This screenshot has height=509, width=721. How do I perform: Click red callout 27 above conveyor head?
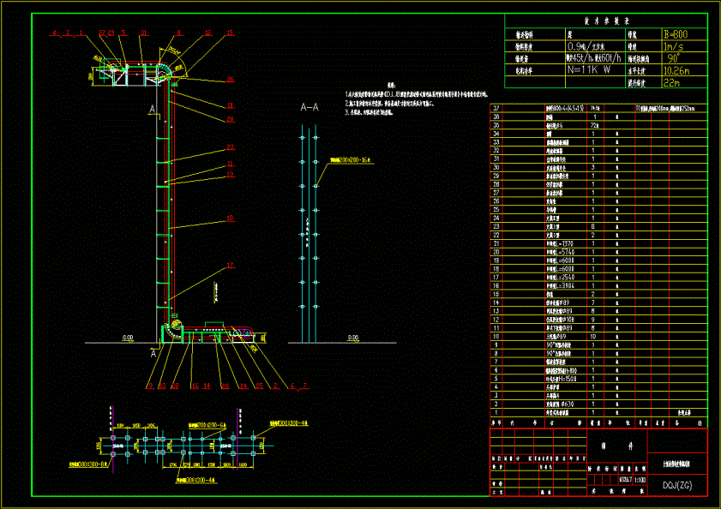(x=102, y=33)
